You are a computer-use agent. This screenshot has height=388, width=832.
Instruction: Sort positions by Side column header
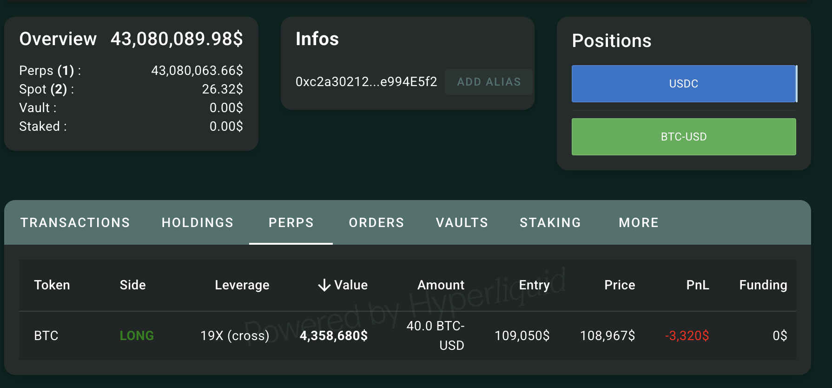(x=132, y=285)
